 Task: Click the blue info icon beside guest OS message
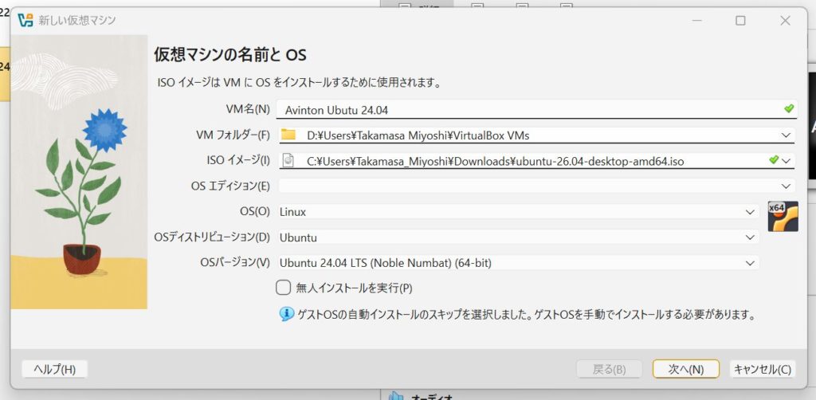tap(287, 314)
